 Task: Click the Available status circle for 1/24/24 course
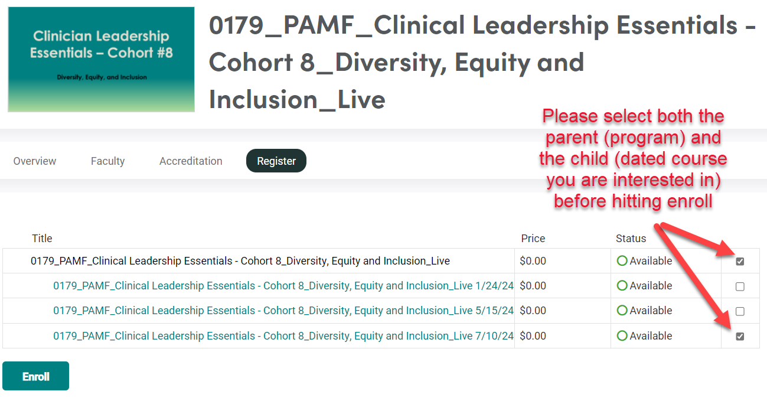click(x=622, y=286)
